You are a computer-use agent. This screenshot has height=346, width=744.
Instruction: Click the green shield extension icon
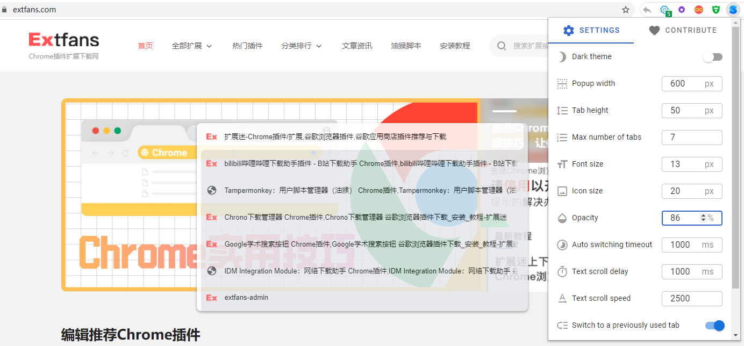click(x=716, y=10)
